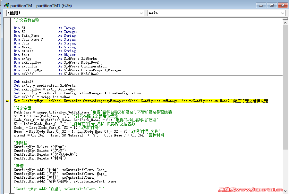Click 'Set swModel = swApp.ActiveDoc' line
Viewport: 289px width, 194px height.
42,97
